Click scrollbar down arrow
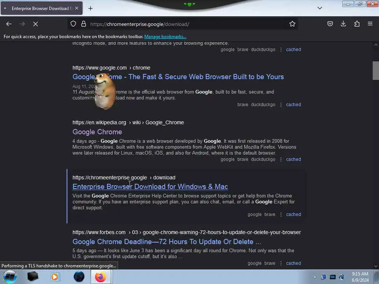This screenshot has height=284, width=379. point(376,266)
